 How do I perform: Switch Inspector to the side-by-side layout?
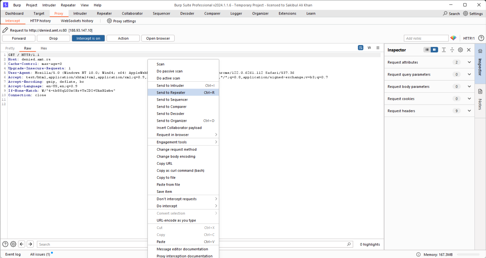click(x=434, y=50)
